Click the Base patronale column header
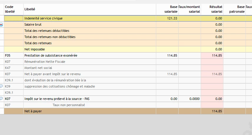Screen dimensions: 252x135 [x=234, y=9]
